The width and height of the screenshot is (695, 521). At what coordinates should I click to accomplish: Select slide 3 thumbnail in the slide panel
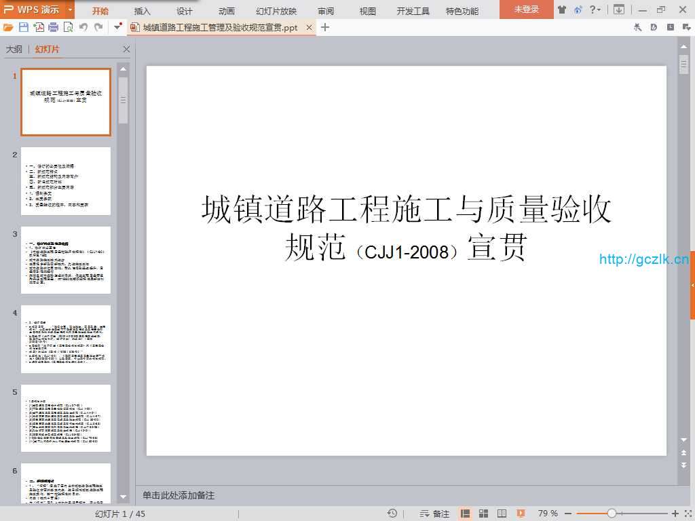coord(66,260)
